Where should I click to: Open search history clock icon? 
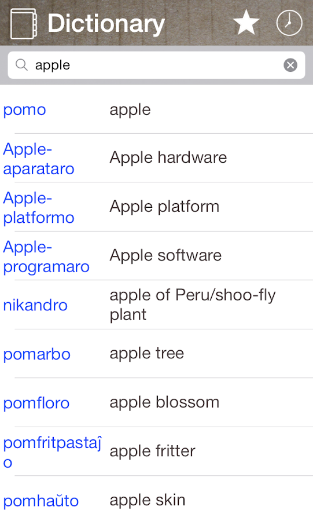pos(289,23)
